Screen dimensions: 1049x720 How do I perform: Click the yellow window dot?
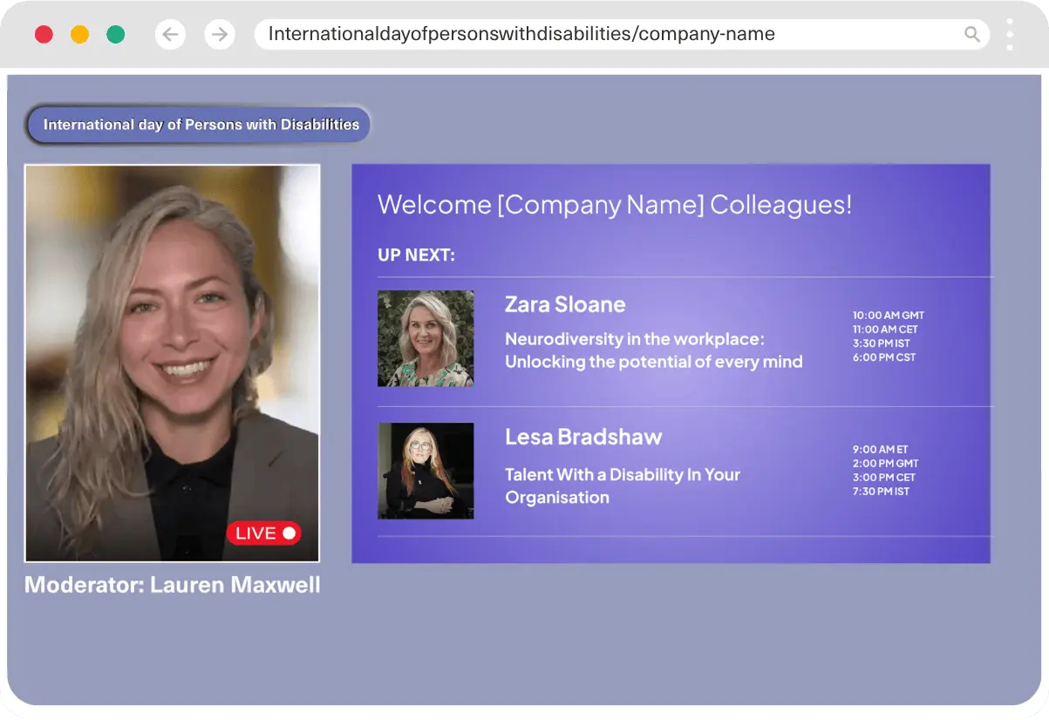tap(79, 35)
